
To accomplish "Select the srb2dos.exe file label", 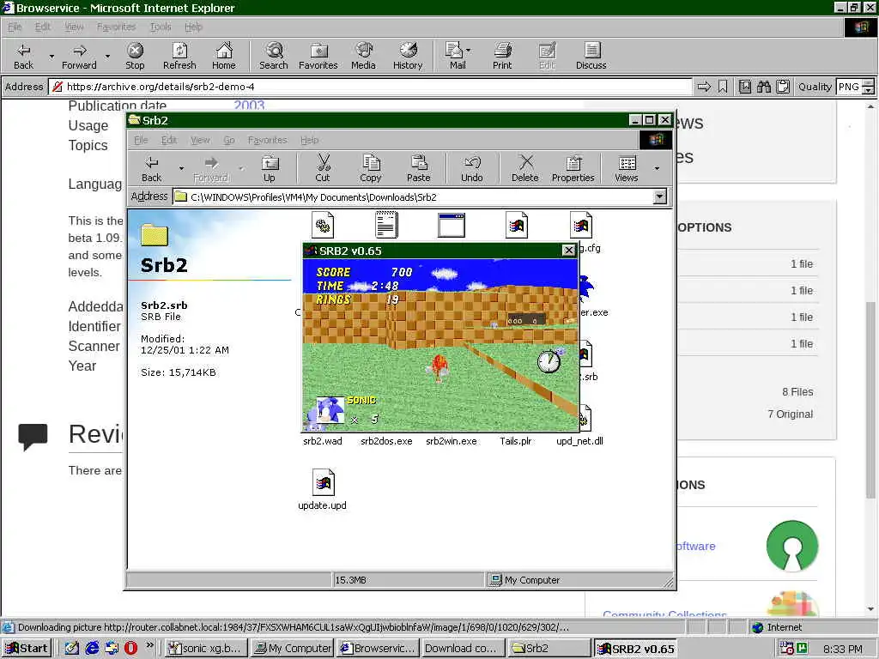I will (386, 441).
